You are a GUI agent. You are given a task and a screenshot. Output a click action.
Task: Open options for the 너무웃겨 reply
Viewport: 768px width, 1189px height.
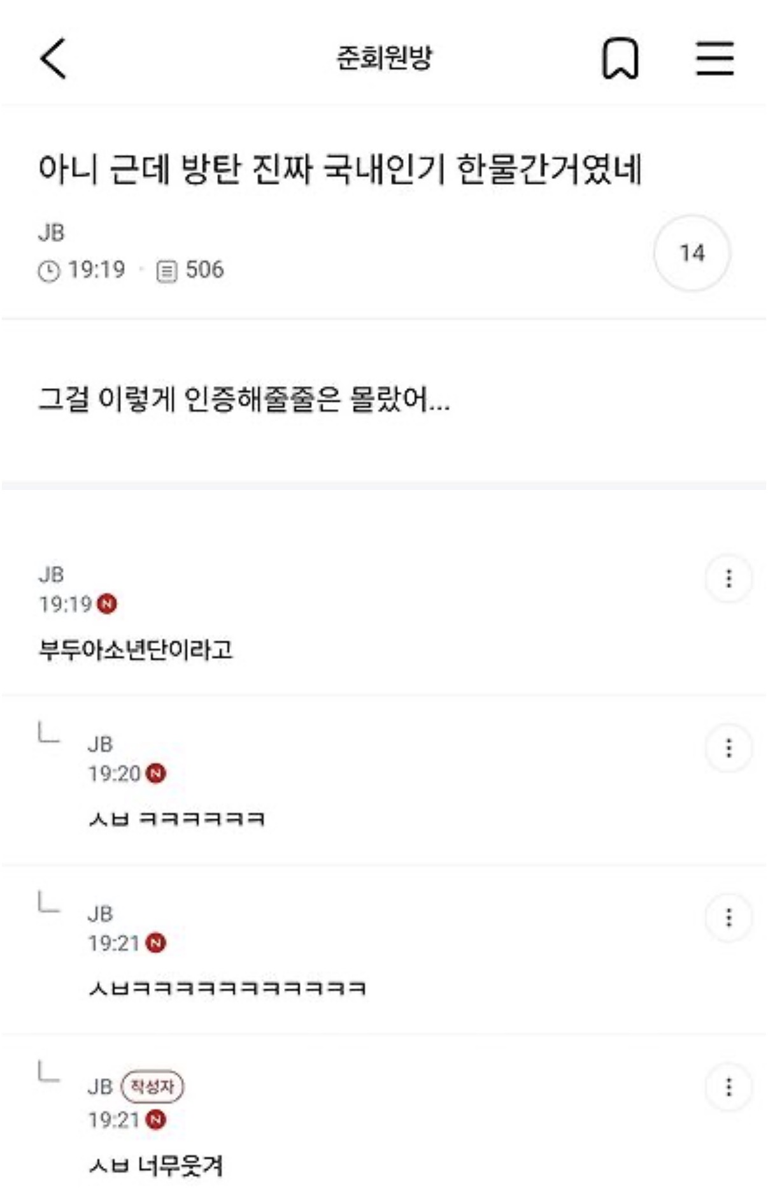[x=729, y=1087]
